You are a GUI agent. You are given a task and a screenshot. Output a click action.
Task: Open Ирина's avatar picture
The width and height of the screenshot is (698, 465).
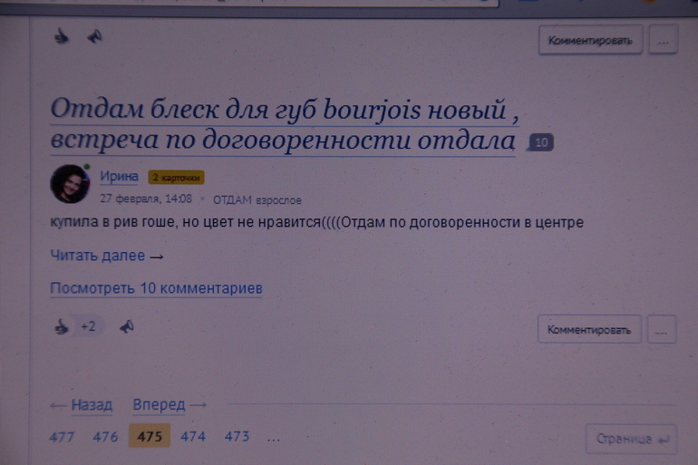(69, 184)
